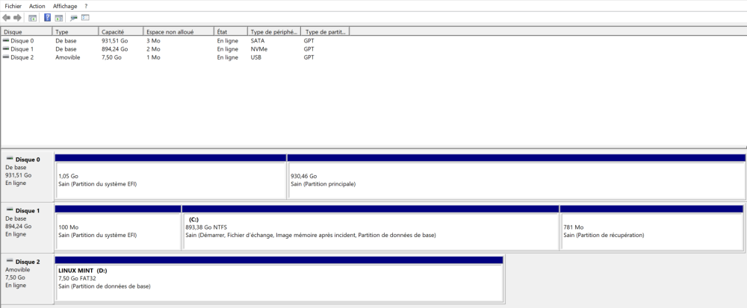The height and width of the screenshot is (308, 747).
Task: Click the 894,24 Go capacity cell
Action: (115, 49)
